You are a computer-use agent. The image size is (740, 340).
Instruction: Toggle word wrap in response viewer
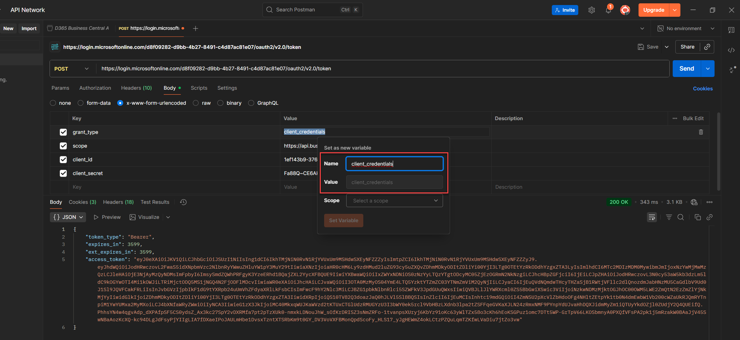click(x=652, y=217)
